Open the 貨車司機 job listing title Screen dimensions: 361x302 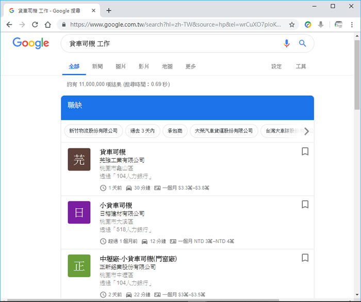coord(112,152)
